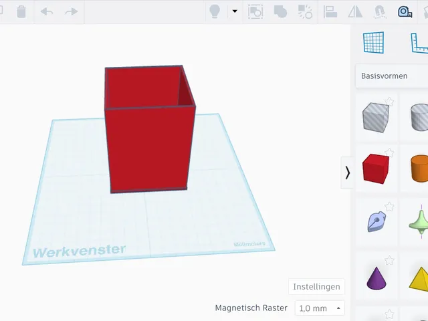Pick the orange cylinder shape
Viewport: 428px width, 321px height.
pos(419,168)
